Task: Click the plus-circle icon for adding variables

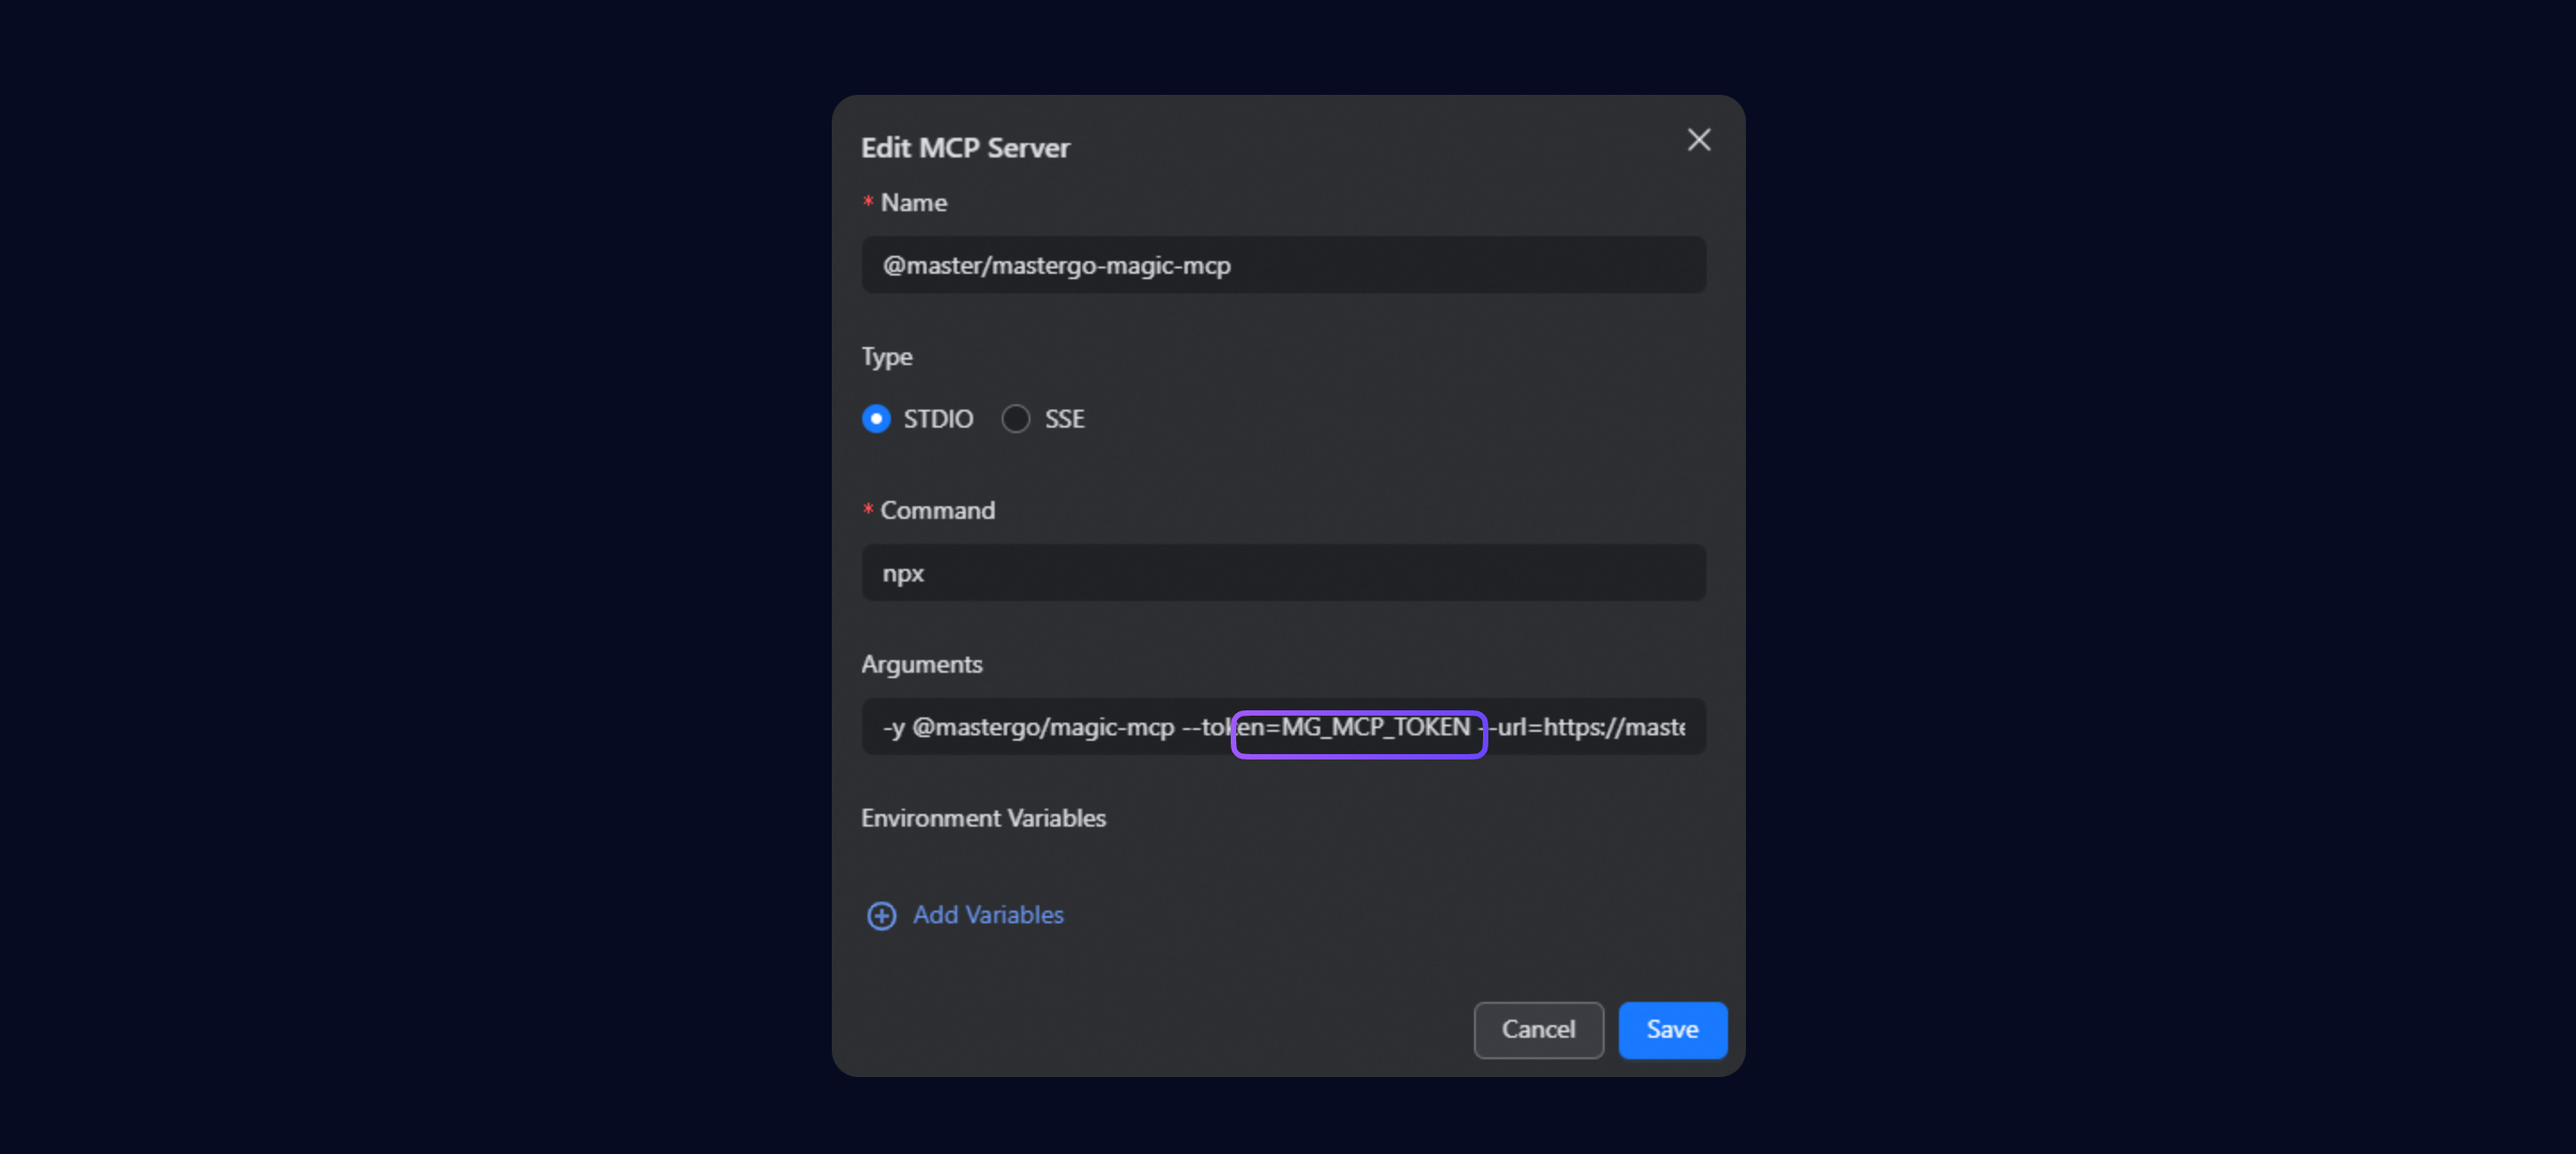Action: 881,915
